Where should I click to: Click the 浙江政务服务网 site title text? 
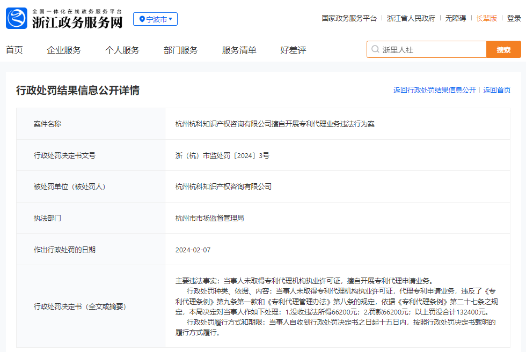click(x=77, y=23)
